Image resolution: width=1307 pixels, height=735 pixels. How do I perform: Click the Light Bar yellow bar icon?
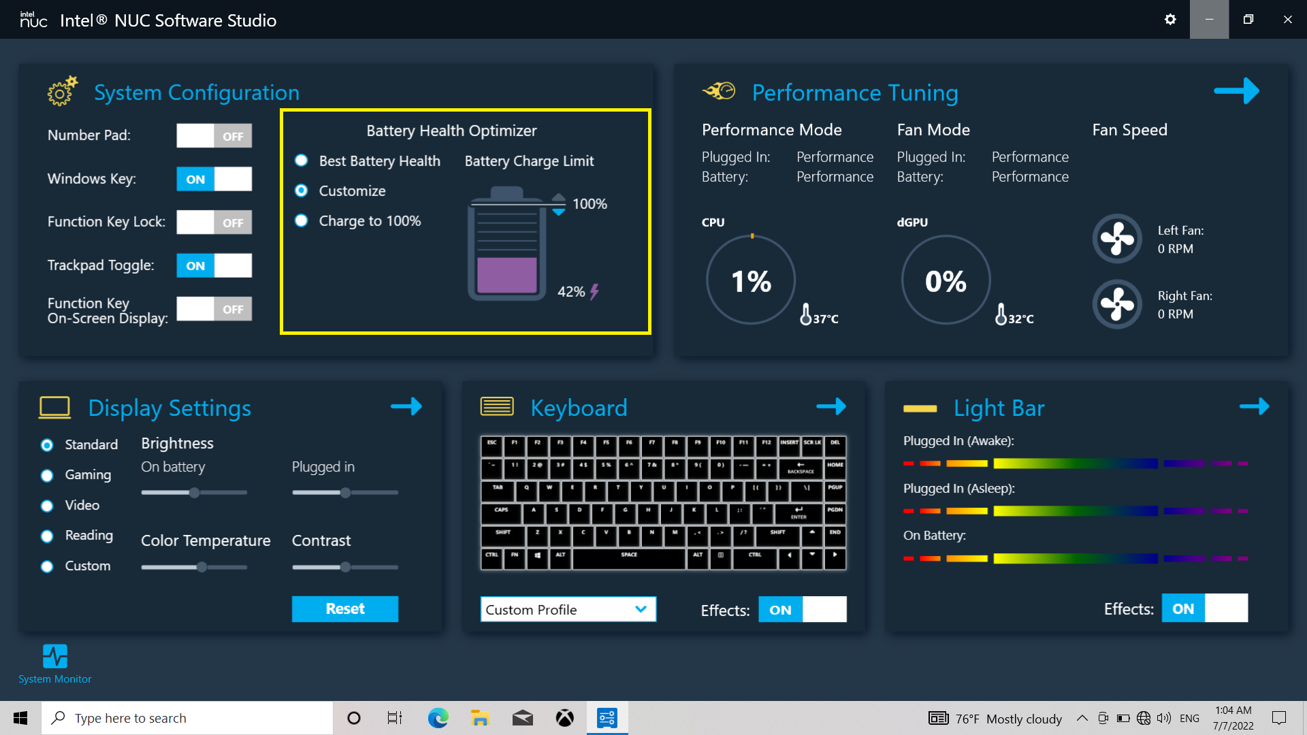point(920,408)
